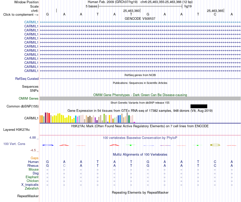Click the 'Mouse' alignment row label
This screenshot has height=202, width=241.
coord(33,170)
